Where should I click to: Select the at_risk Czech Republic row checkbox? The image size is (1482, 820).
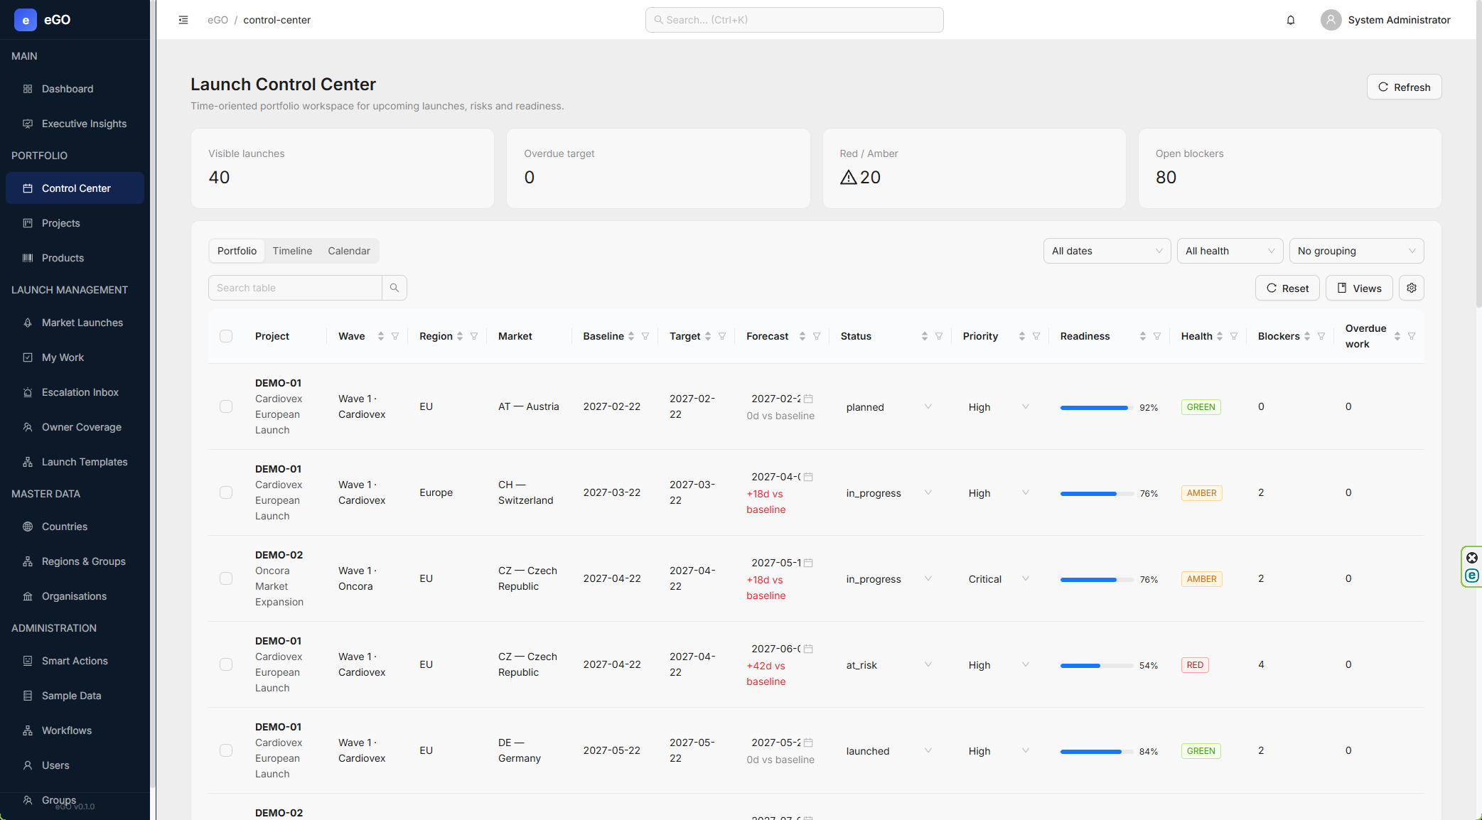point(226,664)
